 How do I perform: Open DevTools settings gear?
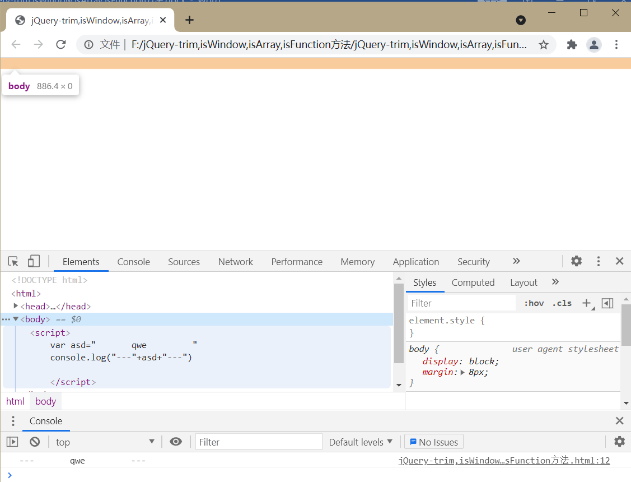pyautogui.click(x=576, y=261)
